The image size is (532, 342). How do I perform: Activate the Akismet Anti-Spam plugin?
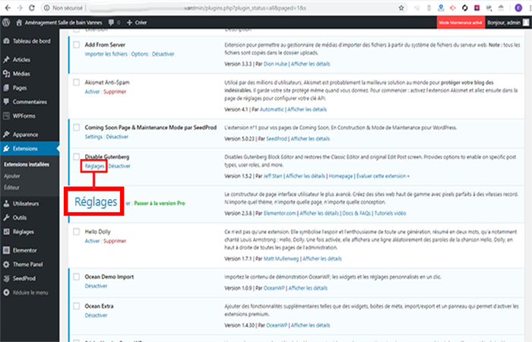click(92, 92)
